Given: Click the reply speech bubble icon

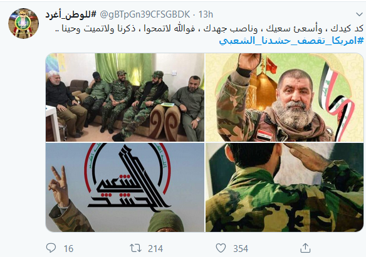Looking at the screenshot, I should (x=51, y=248).
